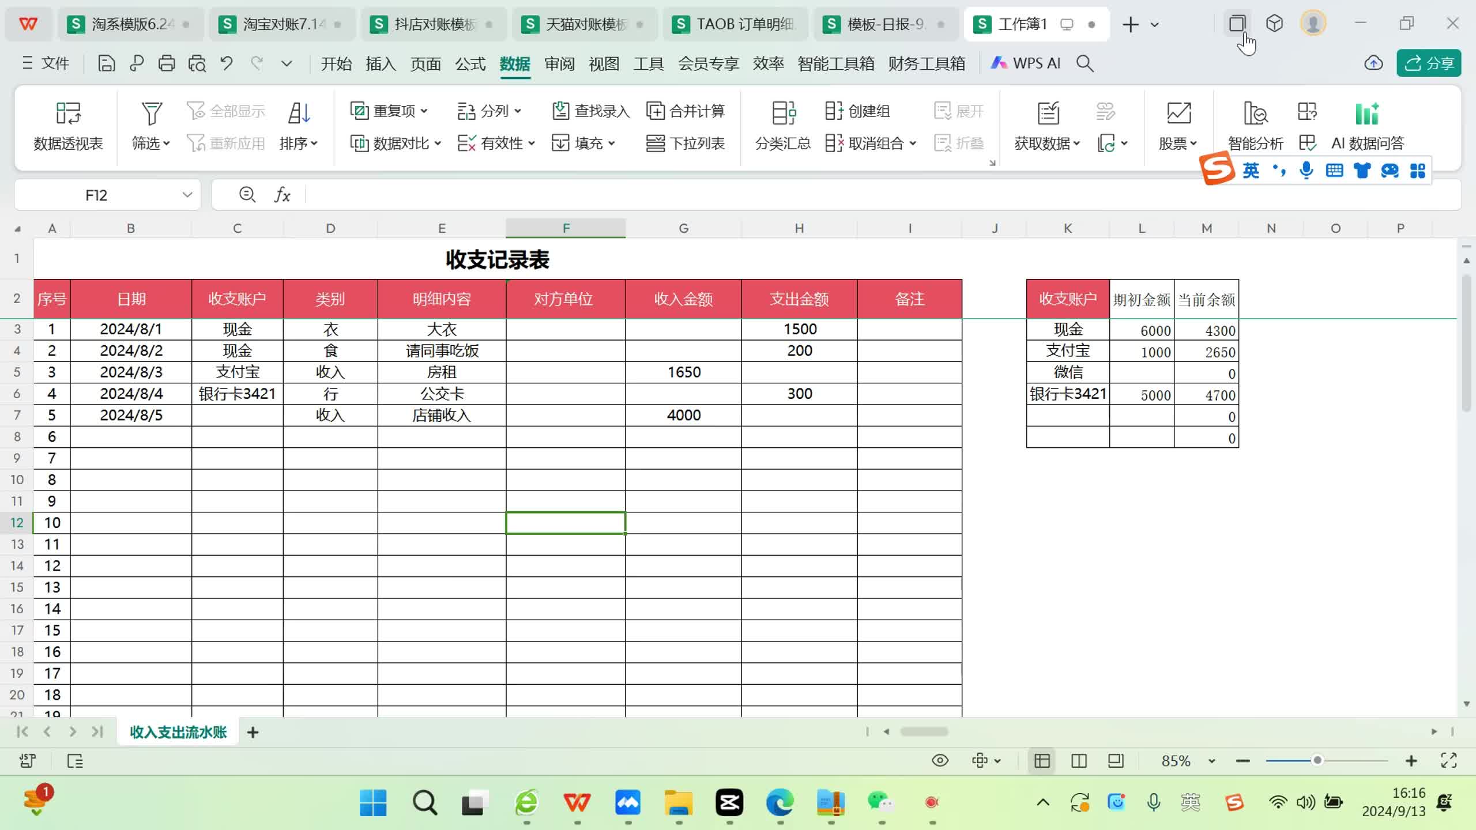
Task: Open a new document tab with plus
Action: 1130,24
